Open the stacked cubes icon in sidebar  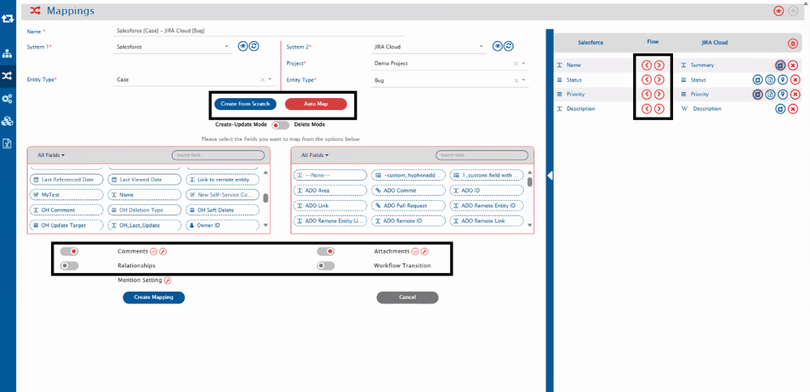coord(7,121)
